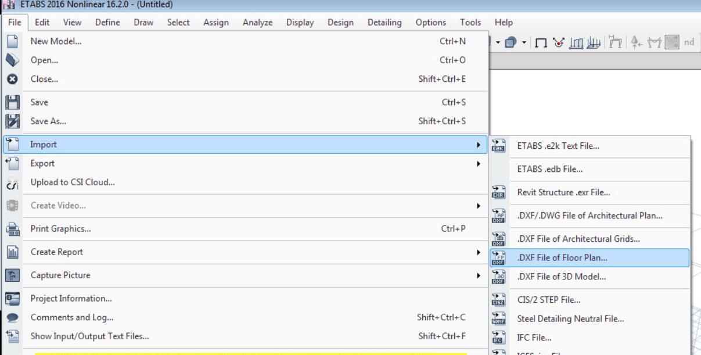The height and width of the screenshot is (355, 701).
Task: Click the New Model page icon
Action: click(x=12, y=42)
